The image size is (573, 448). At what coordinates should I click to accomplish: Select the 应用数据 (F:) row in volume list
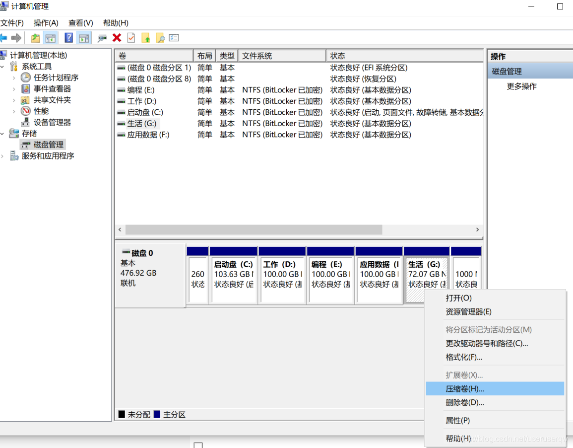point(300,135)
